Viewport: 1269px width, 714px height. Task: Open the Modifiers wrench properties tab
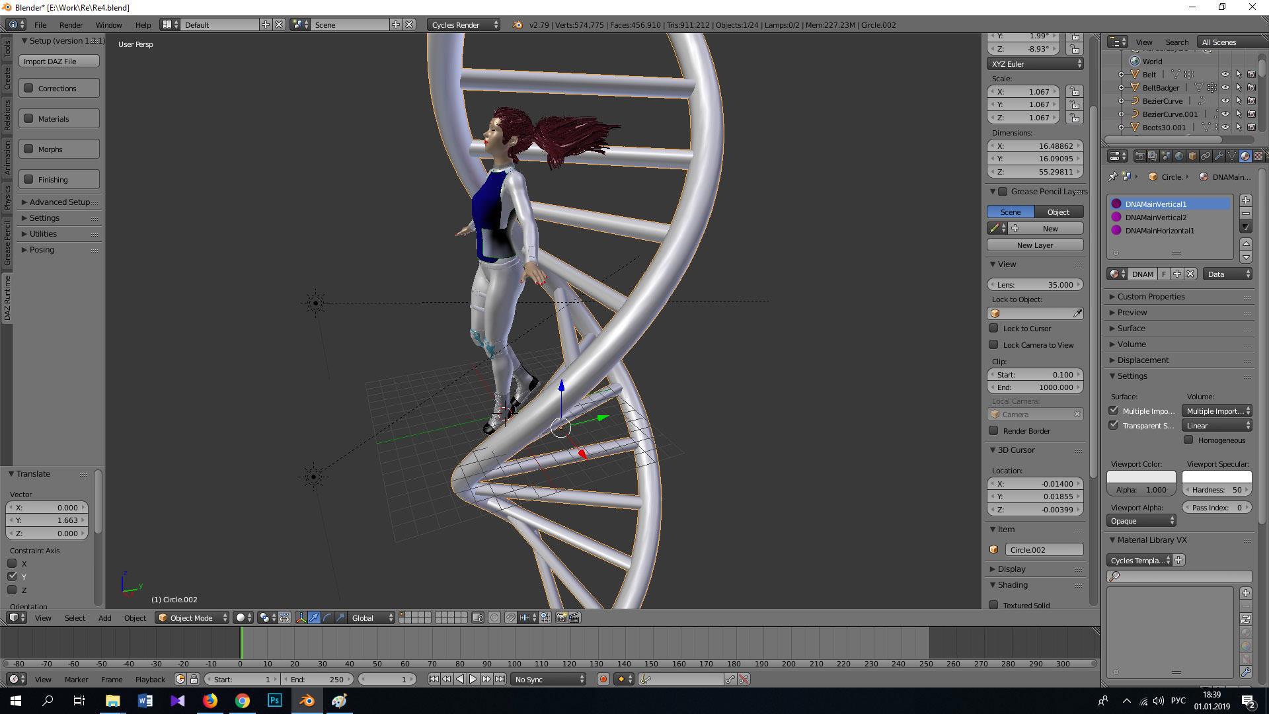click(x=1219, y=157)
